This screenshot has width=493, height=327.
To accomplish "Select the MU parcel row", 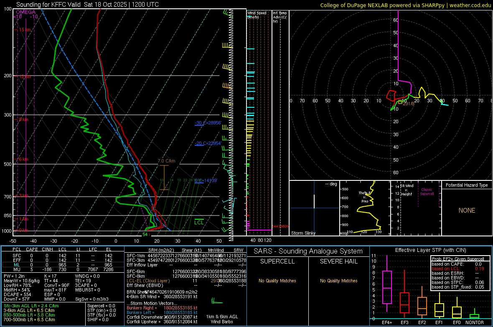I will coord(62,269).
